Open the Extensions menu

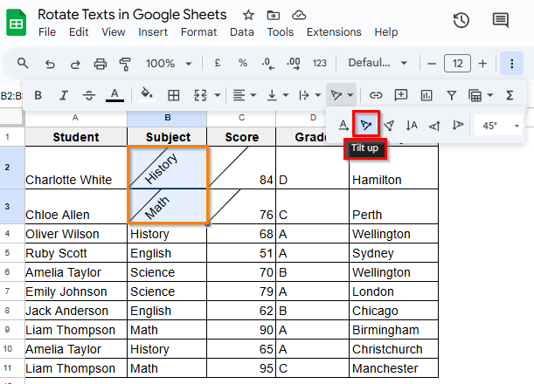333,32
